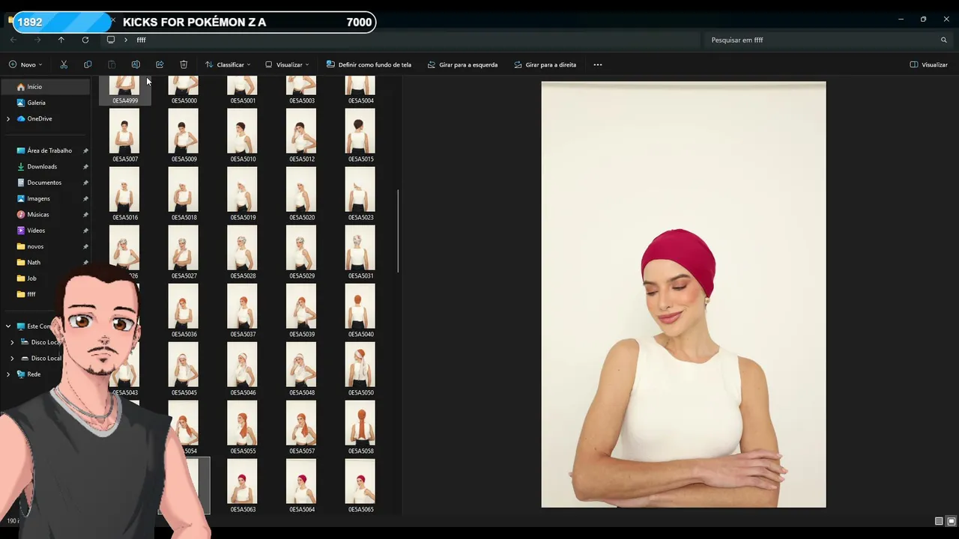Click the pin icon beside Área de Trabalho
This screenshot has width=959, height=539.
pos(85,150)
